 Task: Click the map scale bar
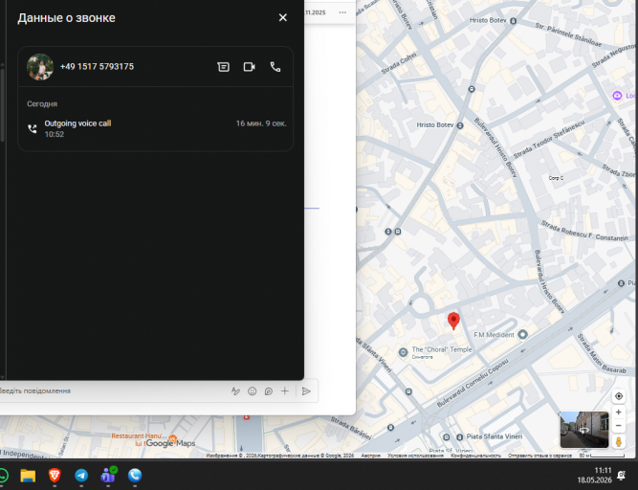(603, 456)
